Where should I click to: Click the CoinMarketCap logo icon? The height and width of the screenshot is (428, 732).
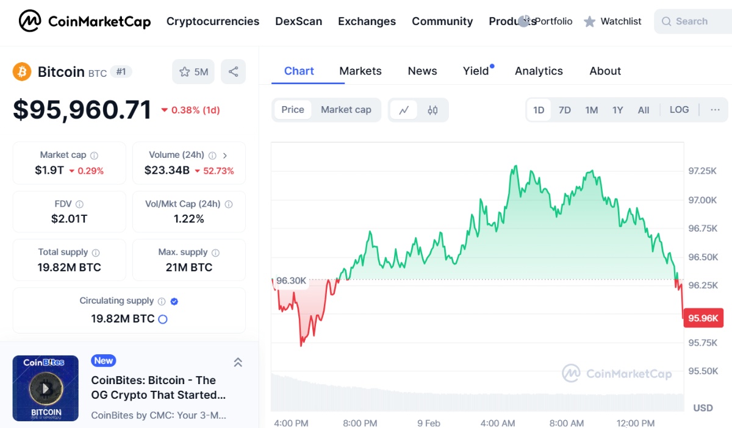pyautogui.click(x=30, y=21)
